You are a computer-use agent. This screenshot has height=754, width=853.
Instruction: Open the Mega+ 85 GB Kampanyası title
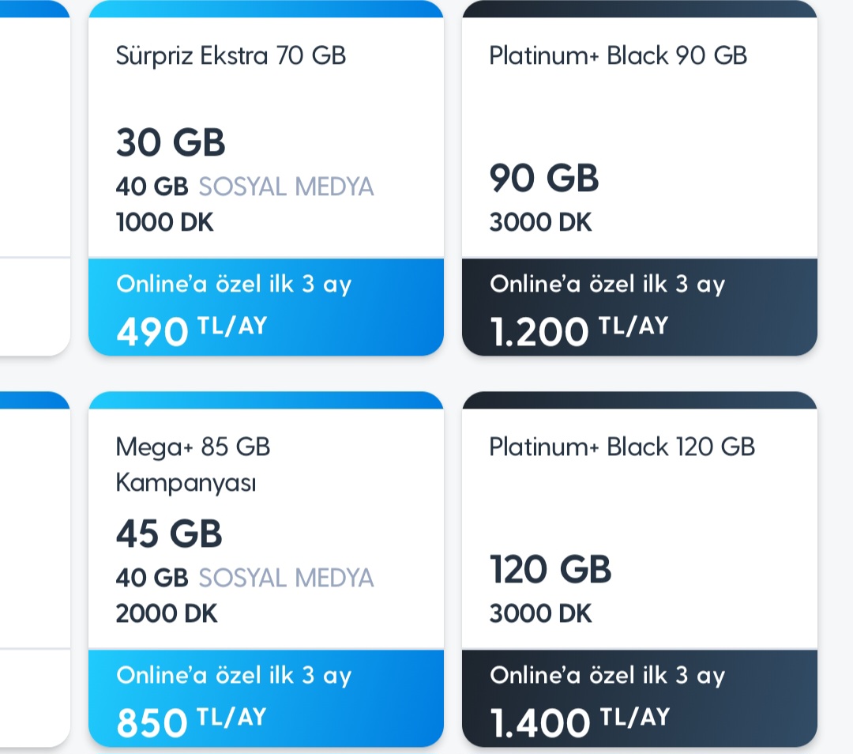pyautogui.click(x=194, y=464)
